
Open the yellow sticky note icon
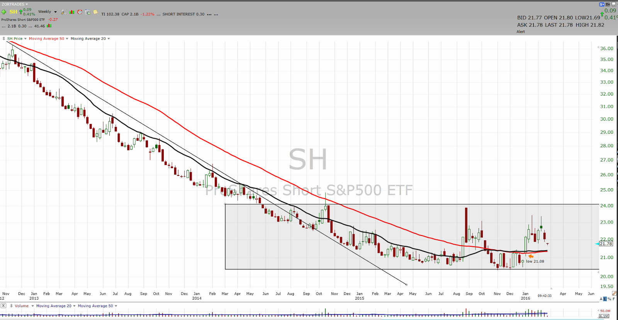[x=95, y=12]
